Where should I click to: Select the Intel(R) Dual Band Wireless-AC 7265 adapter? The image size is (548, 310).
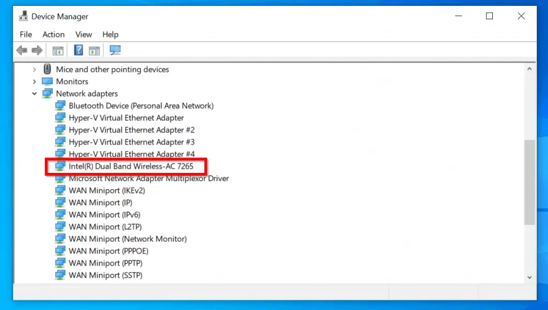pos(132,166)
